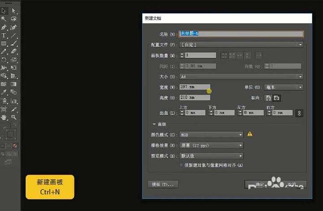323x211 pixels.
Task: Select the Curvature tool
Action: 13,27
